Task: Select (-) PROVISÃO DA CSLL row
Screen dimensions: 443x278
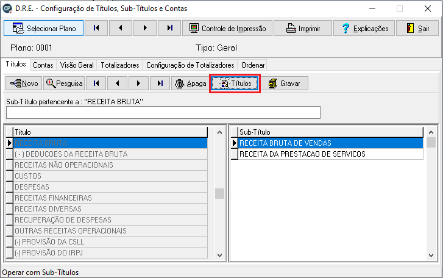Action: coord(110,242)
